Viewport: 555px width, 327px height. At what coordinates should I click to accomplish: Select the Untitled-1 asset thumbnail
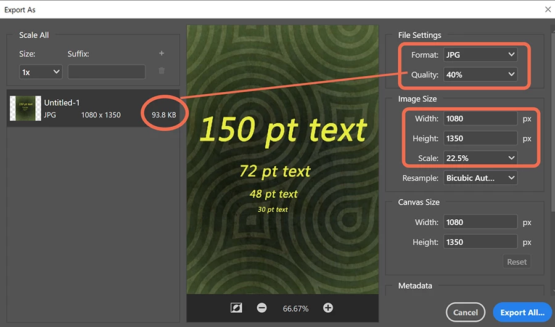point(25,108)
